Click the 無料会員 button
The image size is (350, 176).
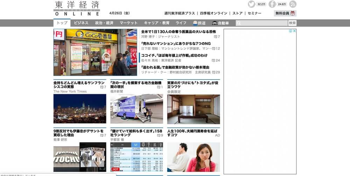(x=285, y=13)
